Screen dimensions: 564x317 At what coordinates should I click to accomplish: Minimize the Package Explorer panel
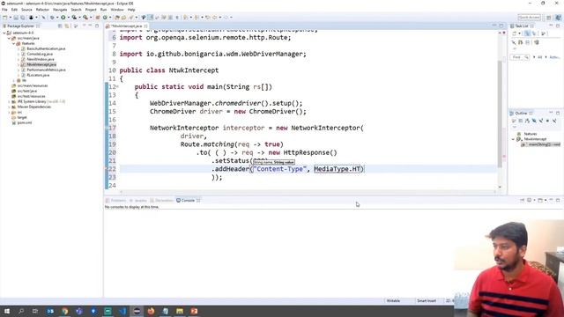[90, 26]
